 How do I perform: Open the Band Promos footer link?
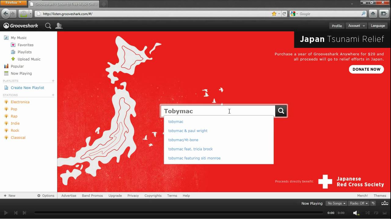[92, 196]
